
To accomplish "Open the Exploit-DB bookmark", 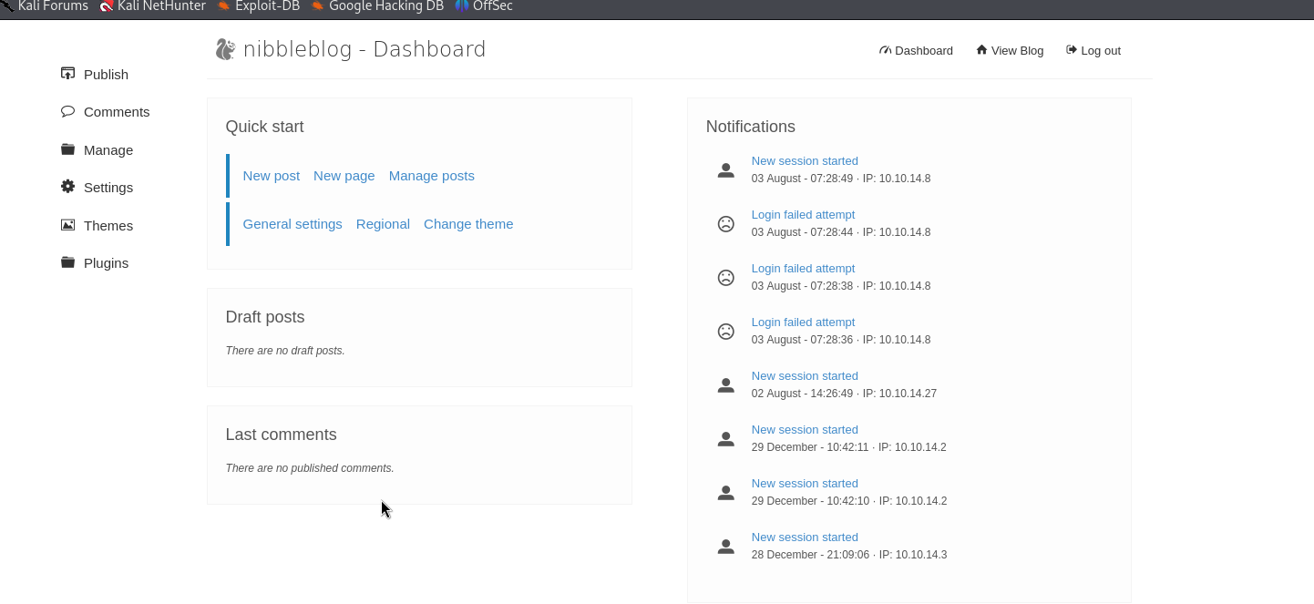I will coord(259,6).
